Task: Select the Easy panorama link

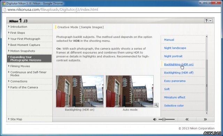Action: pos(175,81)
